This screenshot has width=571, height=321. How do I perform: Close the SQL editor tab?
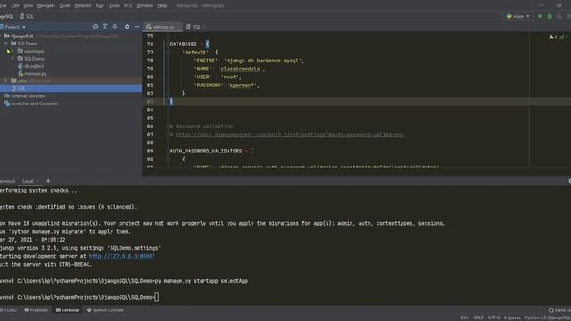[204, 27]
